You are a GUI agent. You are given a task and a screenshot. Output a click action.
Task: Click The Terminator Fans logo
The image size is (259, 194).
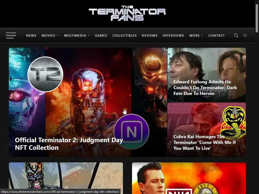[127, 13]
